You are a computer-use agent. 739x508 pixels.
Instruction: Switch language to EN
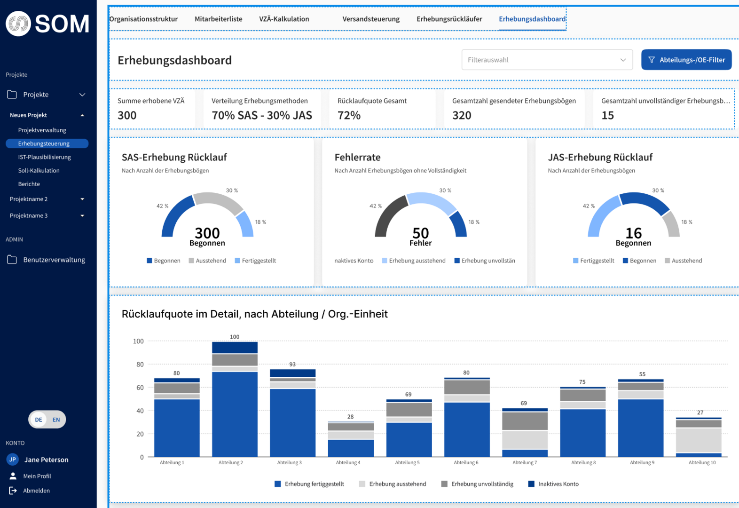point(56,420)
